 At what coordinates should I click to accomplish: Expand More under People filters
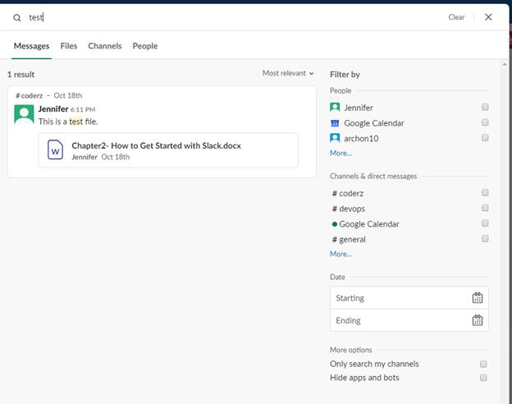[341, 153]
